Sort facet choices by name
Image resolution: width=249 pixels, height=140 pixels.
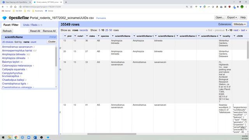(x=26, y=42)
